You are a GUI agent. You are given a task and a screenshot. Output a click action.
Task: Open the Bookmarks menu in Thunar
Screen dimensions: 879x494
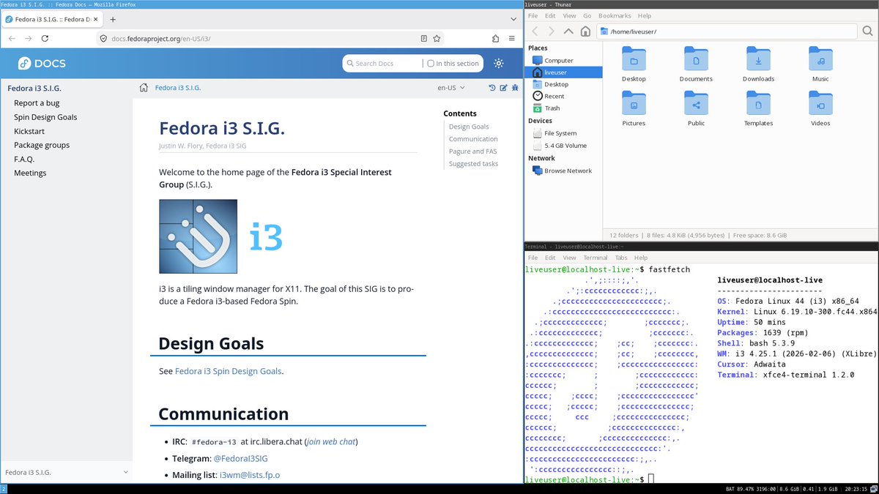pos(614,15)
